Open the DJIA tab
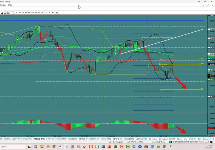This screenshot has height=150, width=215. pyautogui.click(x=200, y=139)
